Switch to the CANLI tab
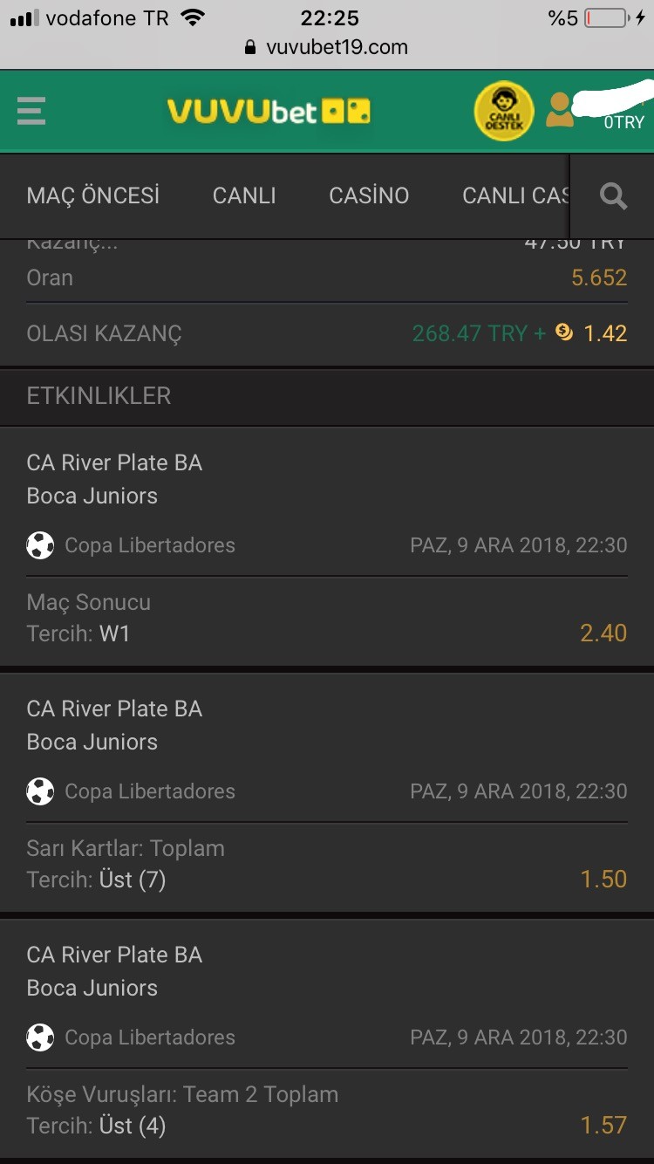The width and height of the screenshot is (654, 1164). tap(244, 196)
